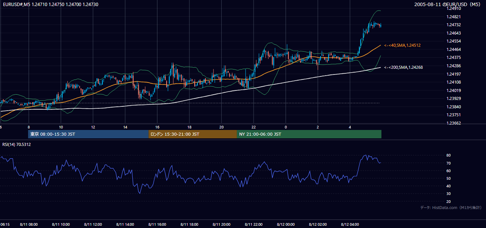Click RSI scale value 80

(x=449, y=155)
